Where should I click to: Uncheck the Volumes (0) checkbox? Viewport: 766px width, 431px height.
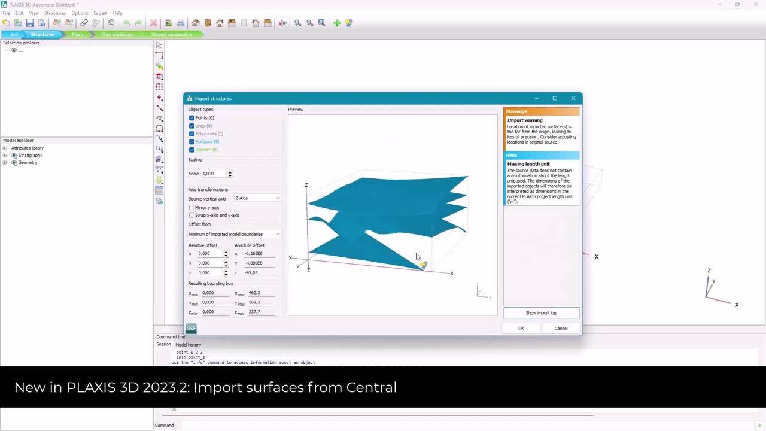coord(191,150)
